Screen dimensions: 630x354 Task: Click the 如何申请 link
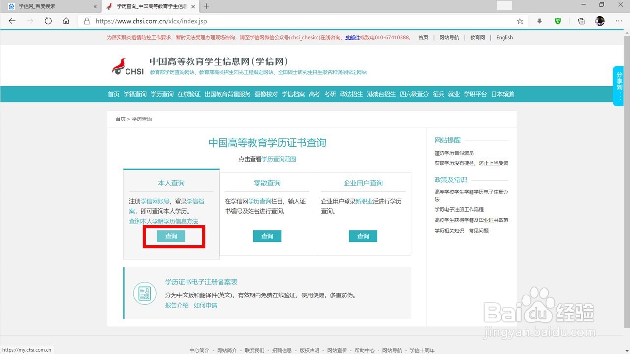pyautogui.click(x=205, y=305)
